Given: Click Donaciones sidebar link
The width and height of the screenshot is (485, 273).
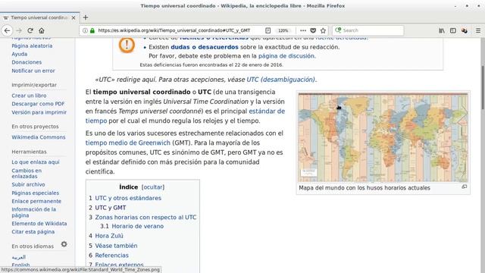Looking at the screenshot, I should pyautogui.click(x=27, y=62).
